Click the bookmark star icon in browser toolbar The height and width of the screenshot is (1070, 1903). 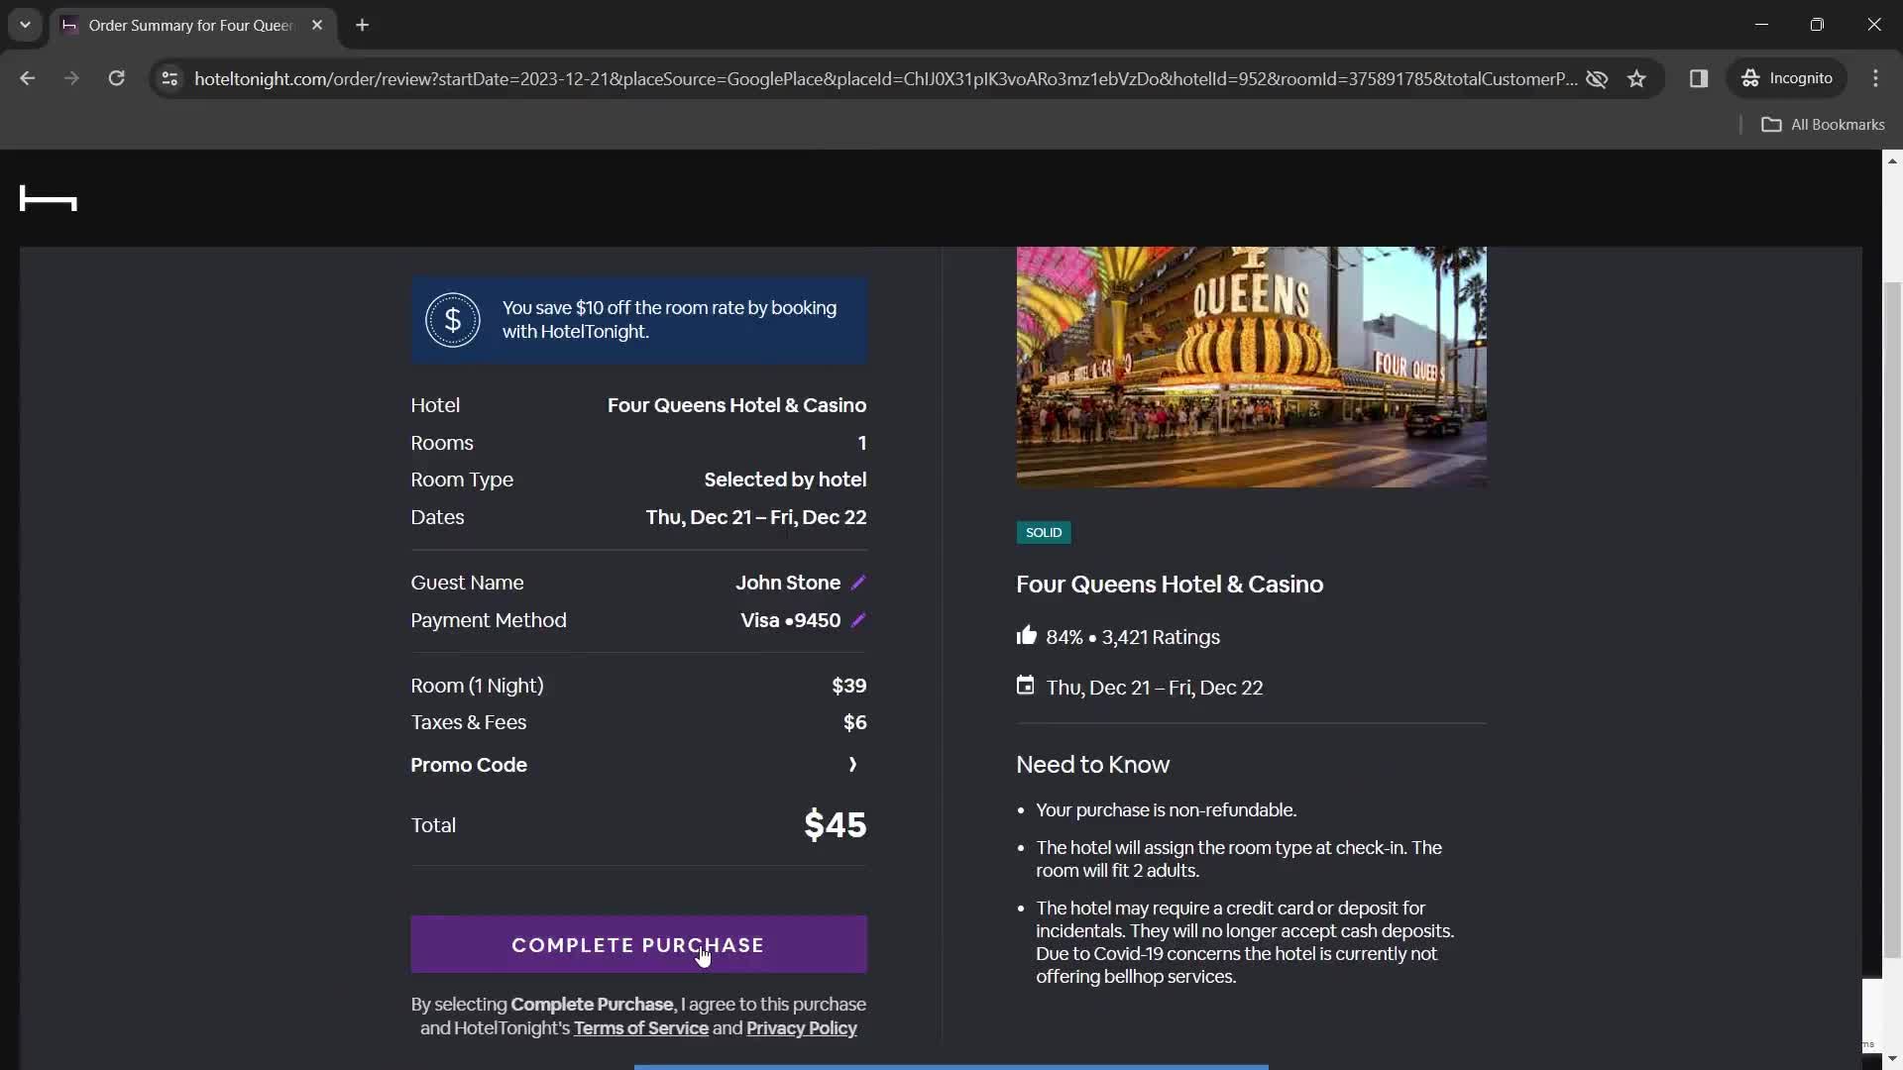tap(1637, 78)
